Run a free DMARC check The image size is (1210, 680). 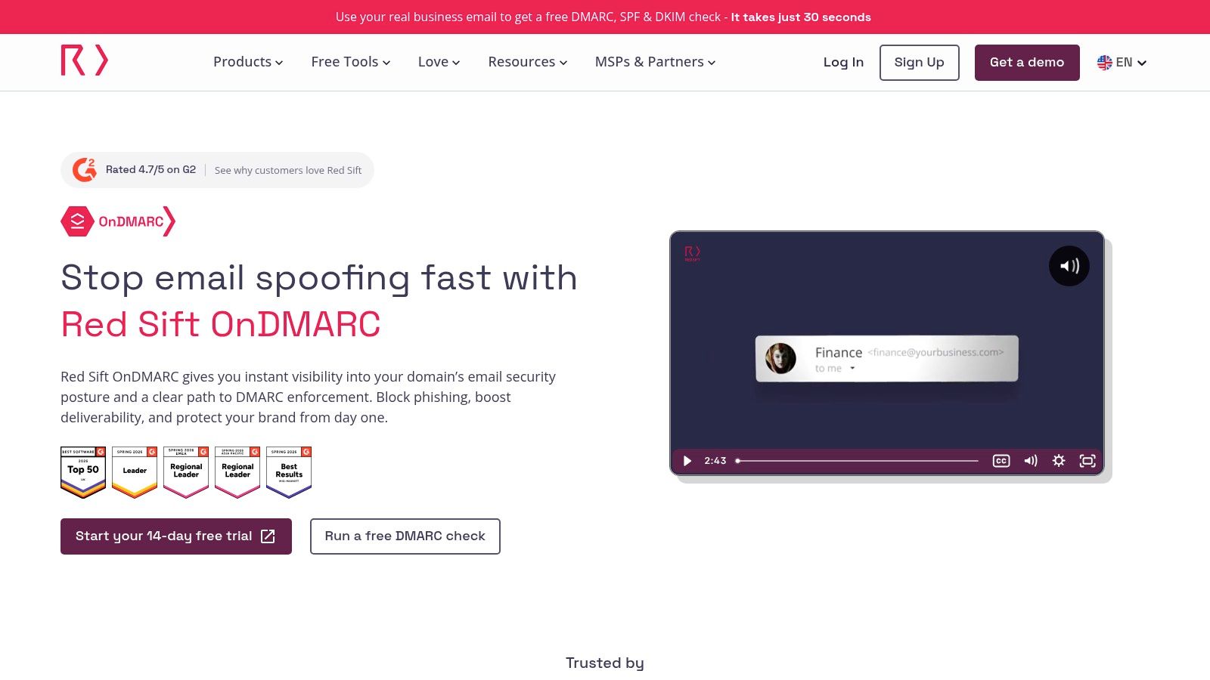click(x=405, y=536)
